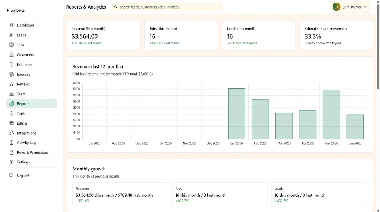Click the Reports bar chart icon
The height and width of the screenshot is (212, 380).
pos(12,103)
